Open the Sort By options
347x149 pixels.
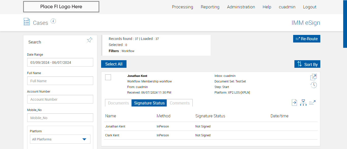(x=307, y=64)
